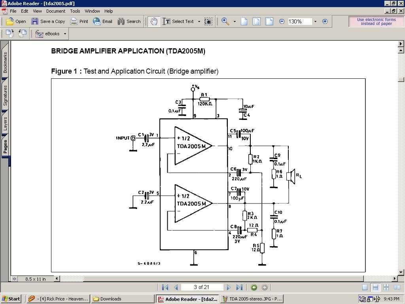
Task: Decrease zoom with minus button
Action: point(282,21)
